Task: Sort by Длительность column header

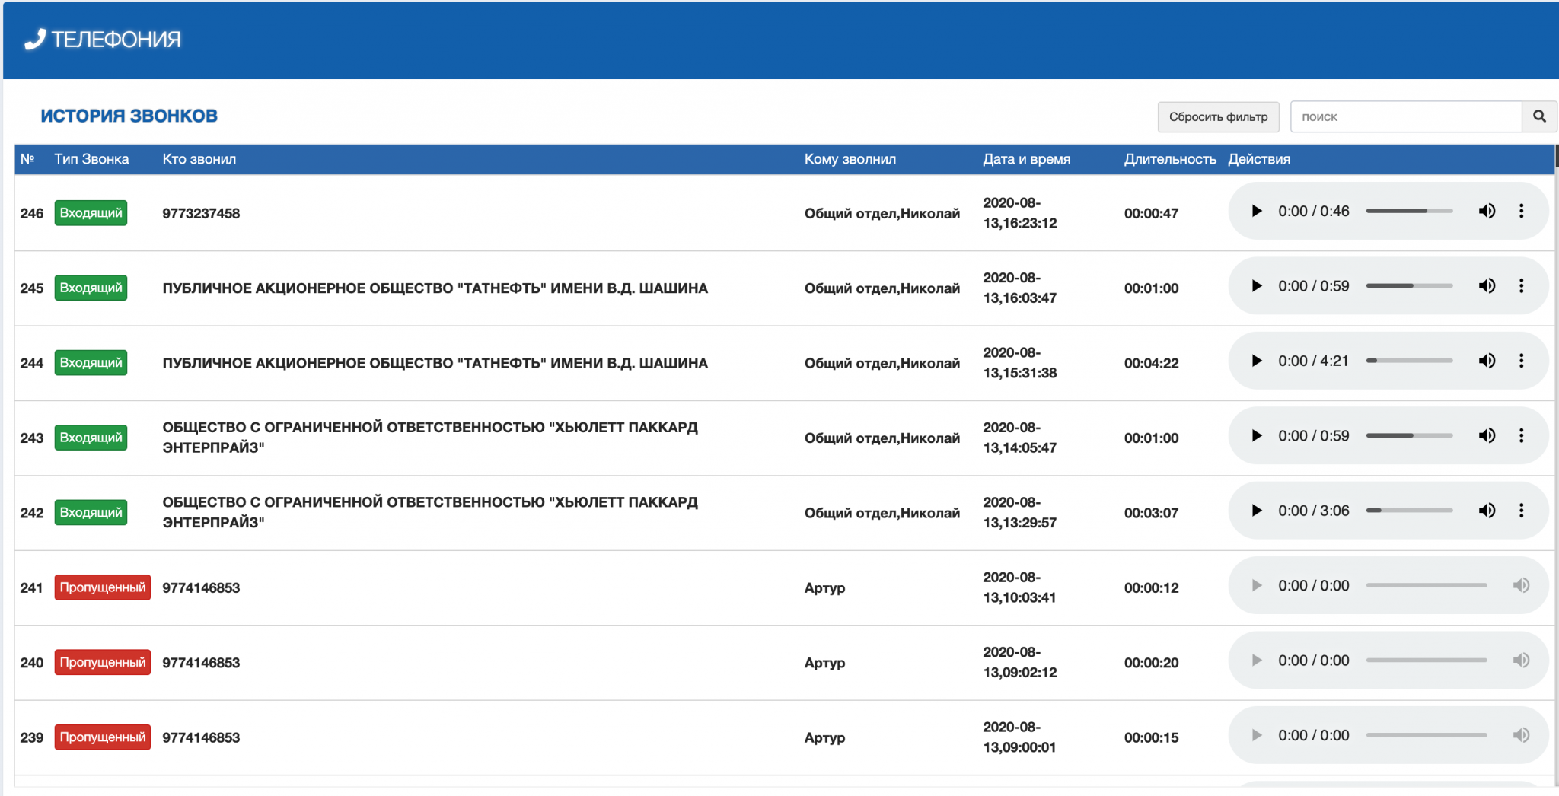Action: tap(1170, 159)
